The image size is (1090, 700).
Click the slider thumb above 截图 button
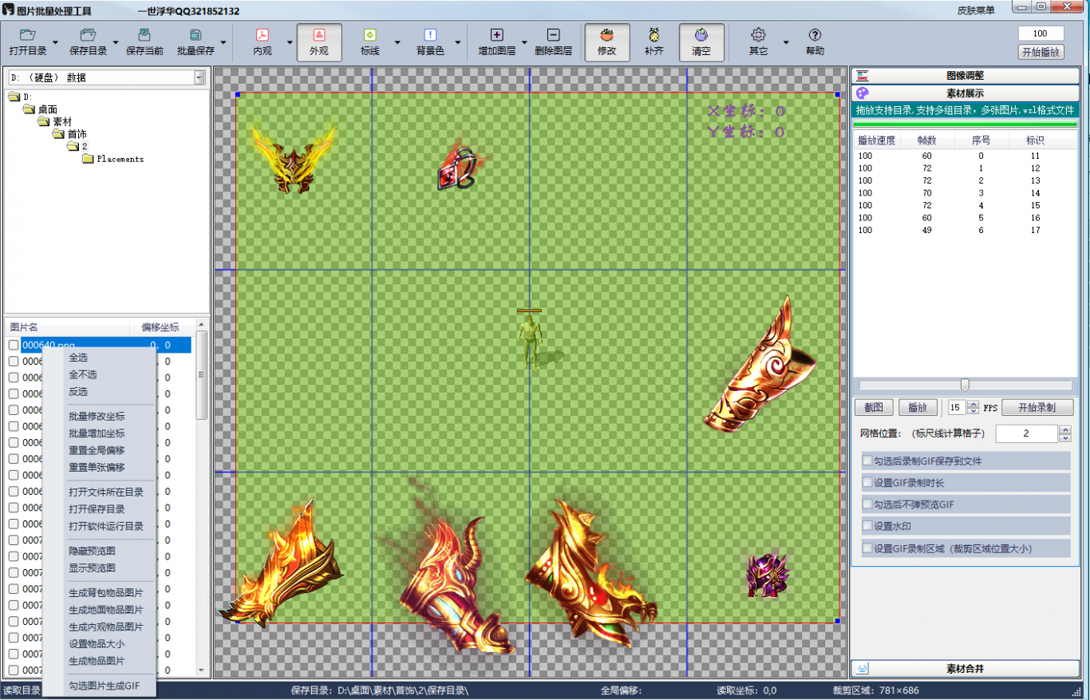point(965,385)
